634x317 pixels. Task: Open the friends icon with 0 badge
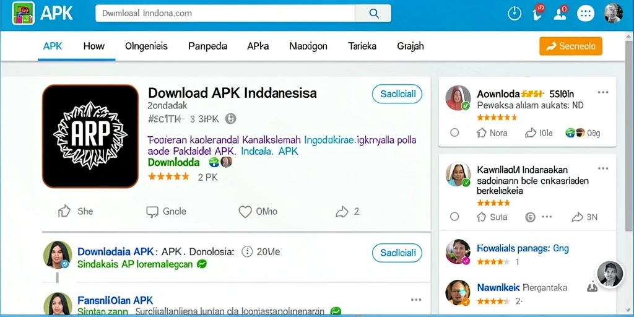[x=561, y=13]
